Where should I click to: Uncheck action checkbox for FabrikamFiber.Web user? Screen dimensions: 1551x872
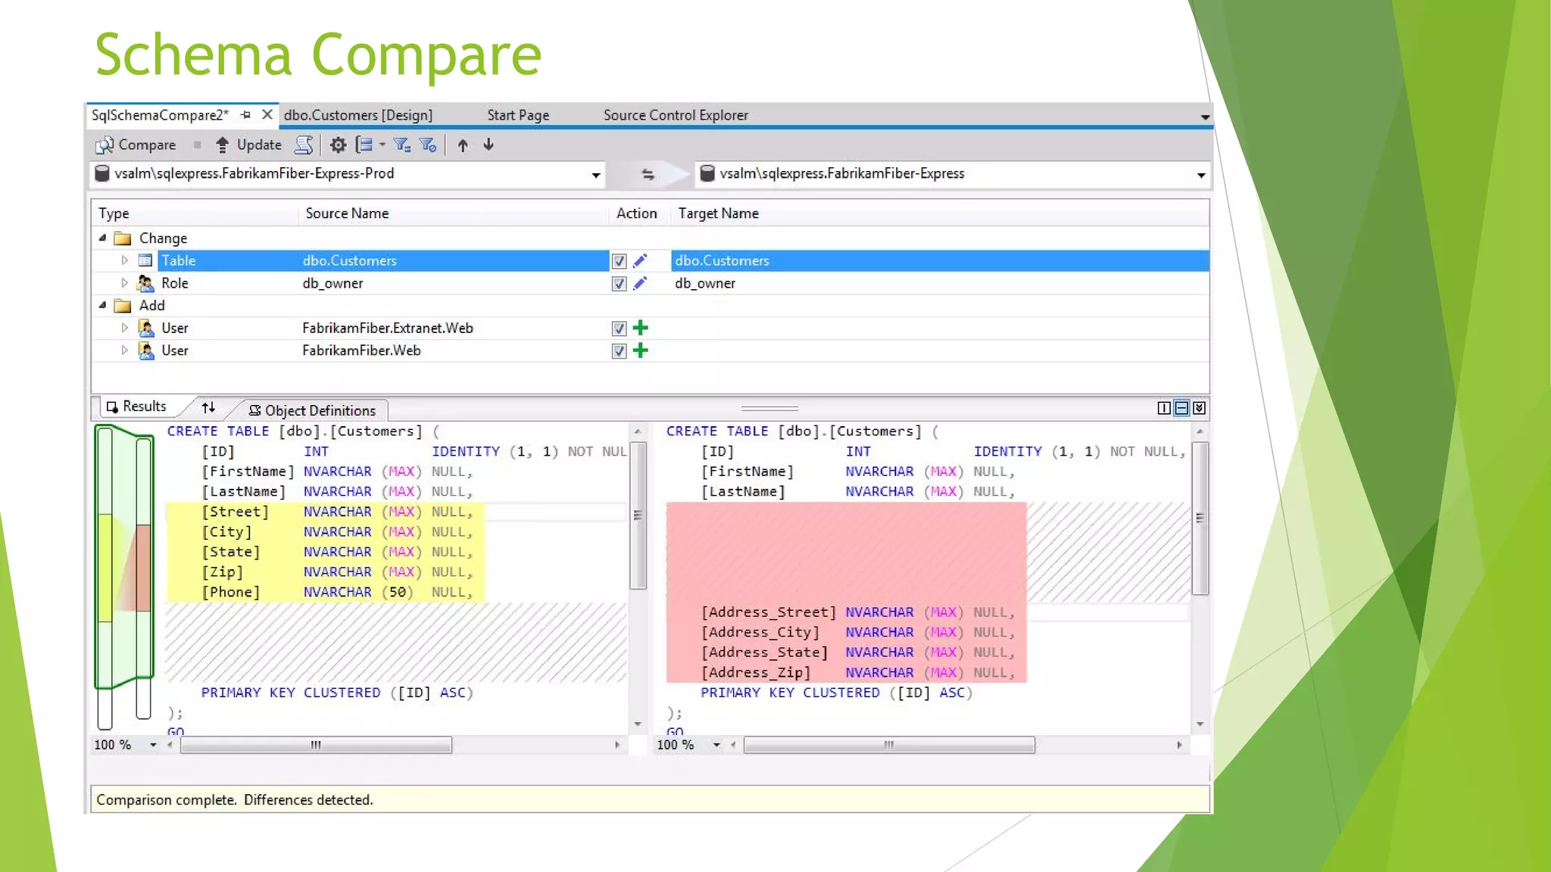tap(619, 351)
